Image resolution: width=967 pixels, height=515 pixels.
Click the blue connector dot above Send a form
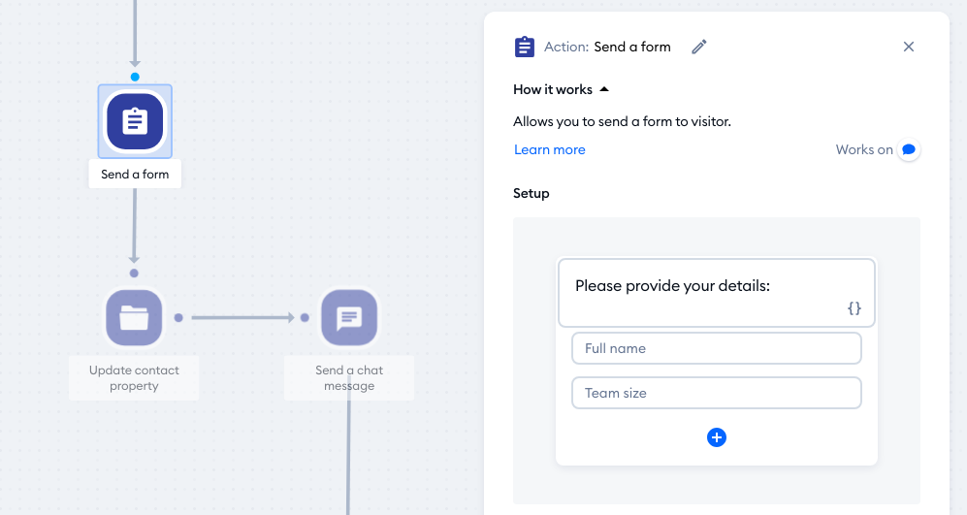tap(135, 77)
